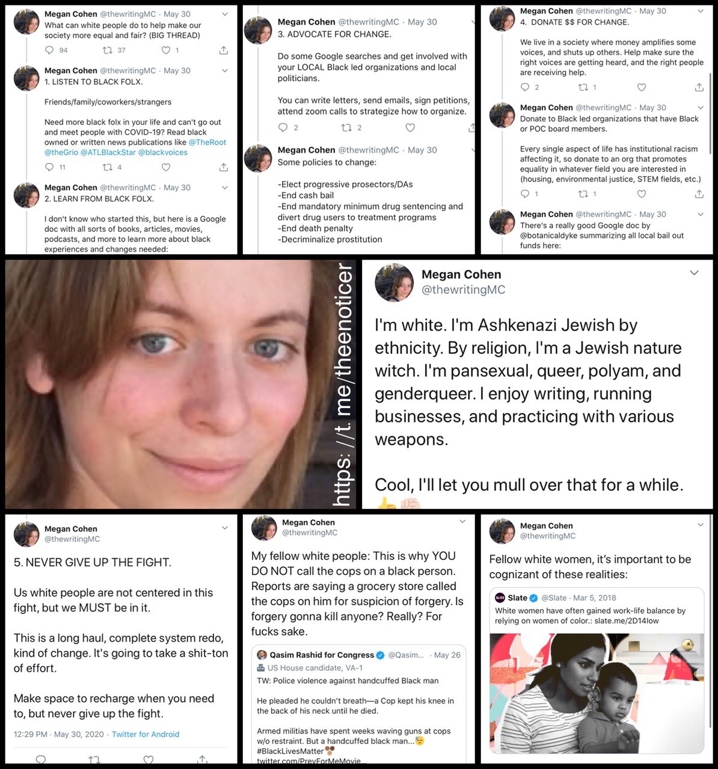This screenshot has height=769, width=718.
Task: Share the DONATE $$ FOR CHANGE tweet
Action: coord(699,88)
